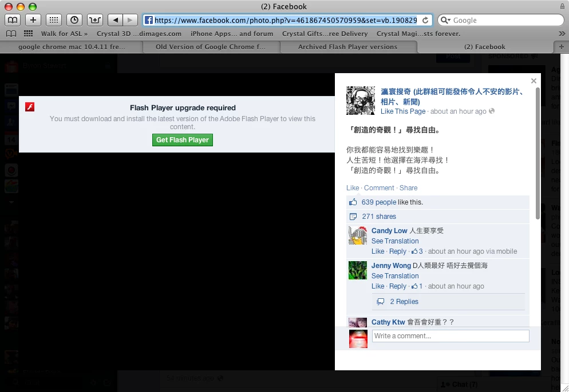This screenshot has width=569, height=392.
Task: Open Jenny Wong's profile name
Action: tap(391, 266)
